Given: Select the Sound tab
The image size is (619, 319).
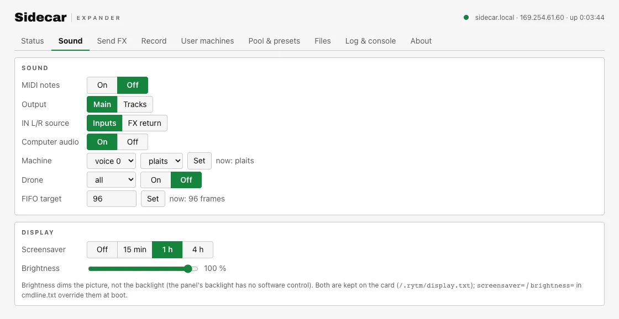Looking at the screenshot, I should tap(70, 41).
